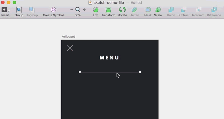
Task: Zoom in with the plus button
Action: coord(84,10)
